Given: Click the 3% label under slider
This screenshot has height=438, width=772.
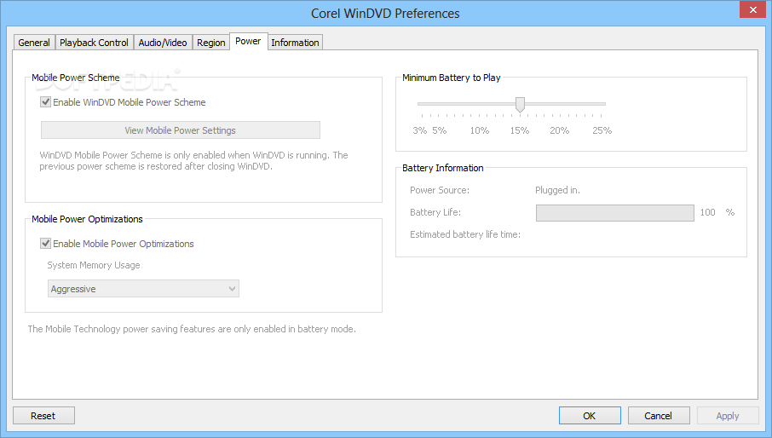Looking at the screenshot, I should click(419, 130).
